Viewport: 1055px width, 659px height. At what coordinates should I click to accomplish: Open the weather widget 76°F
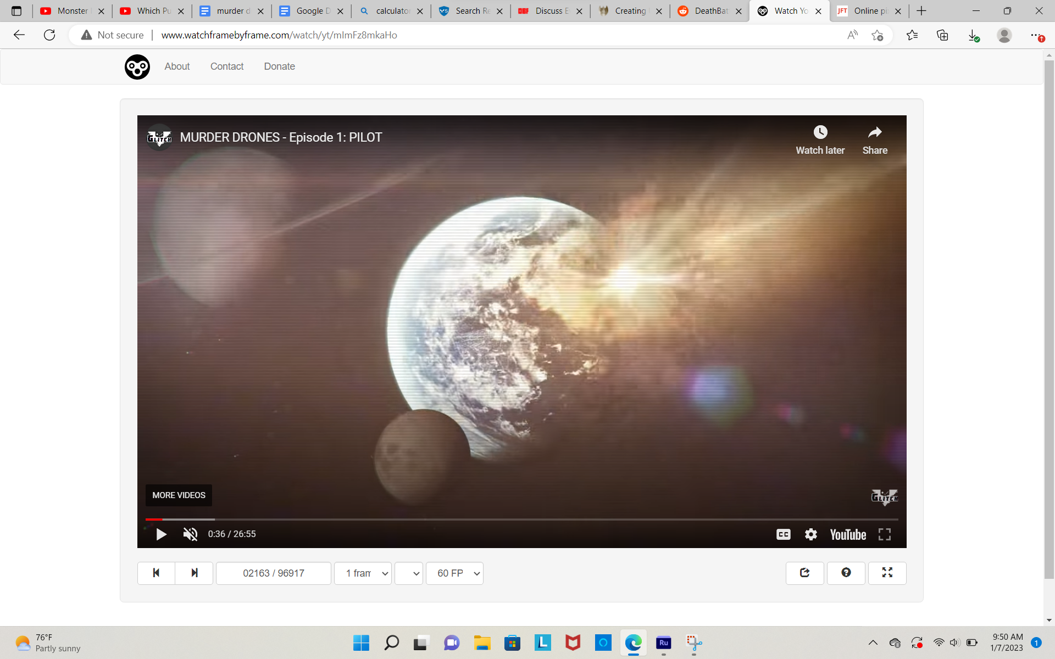click(x=48, y=643)
